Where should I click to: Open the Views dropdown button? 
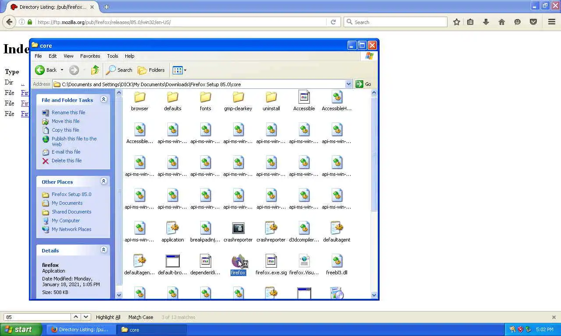point(179,70)
